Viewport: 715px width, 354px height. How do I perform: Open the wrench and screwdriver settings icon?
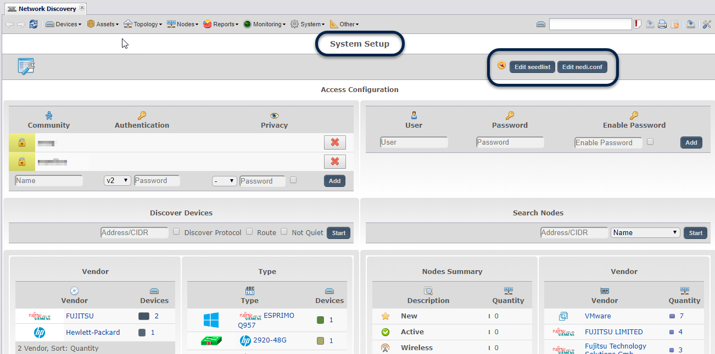pos(707,24)
